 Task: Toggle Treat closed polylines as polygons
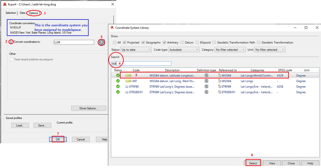pyautogui.click(x=12, y=59)
